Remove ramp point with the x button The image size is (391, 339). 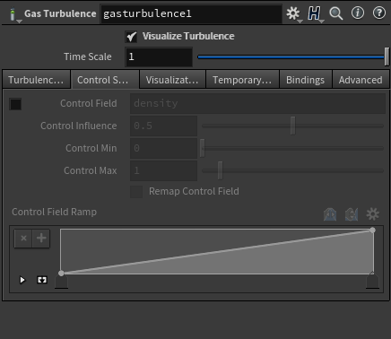23,239
